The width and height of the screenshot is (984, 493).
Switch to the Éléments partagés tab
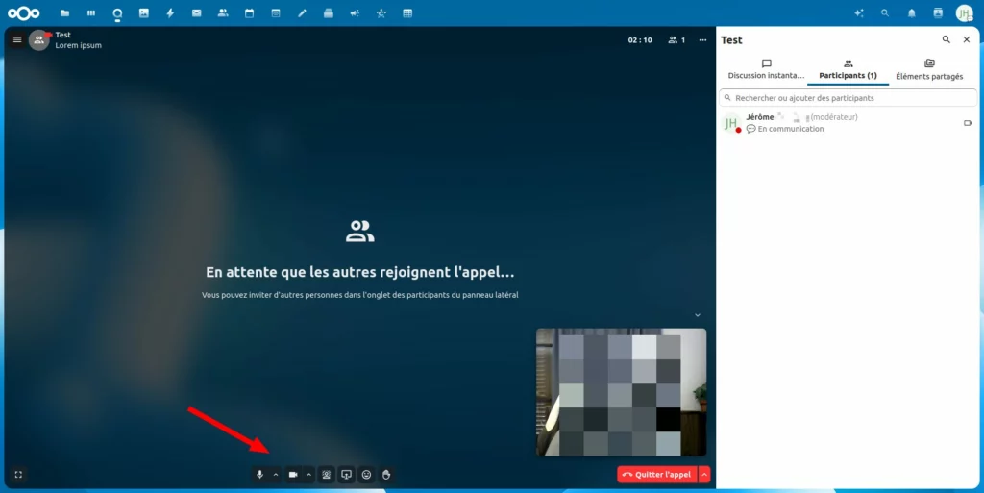tap(928, 69)
